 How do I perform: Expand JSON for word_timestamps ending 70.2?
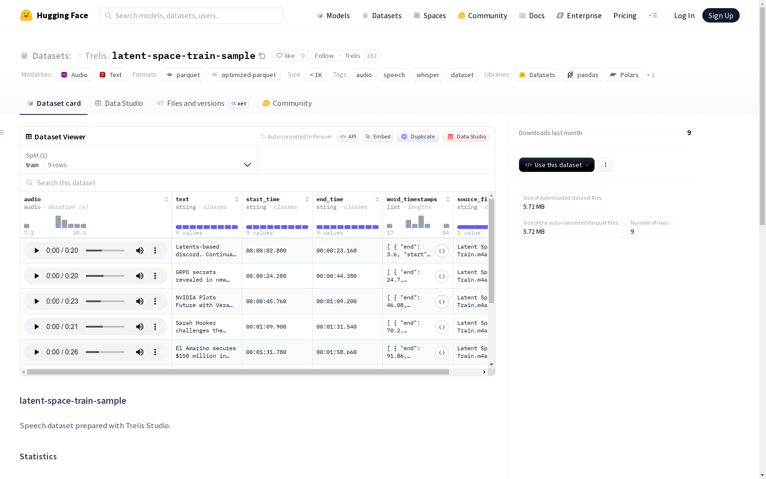[442, 327]
